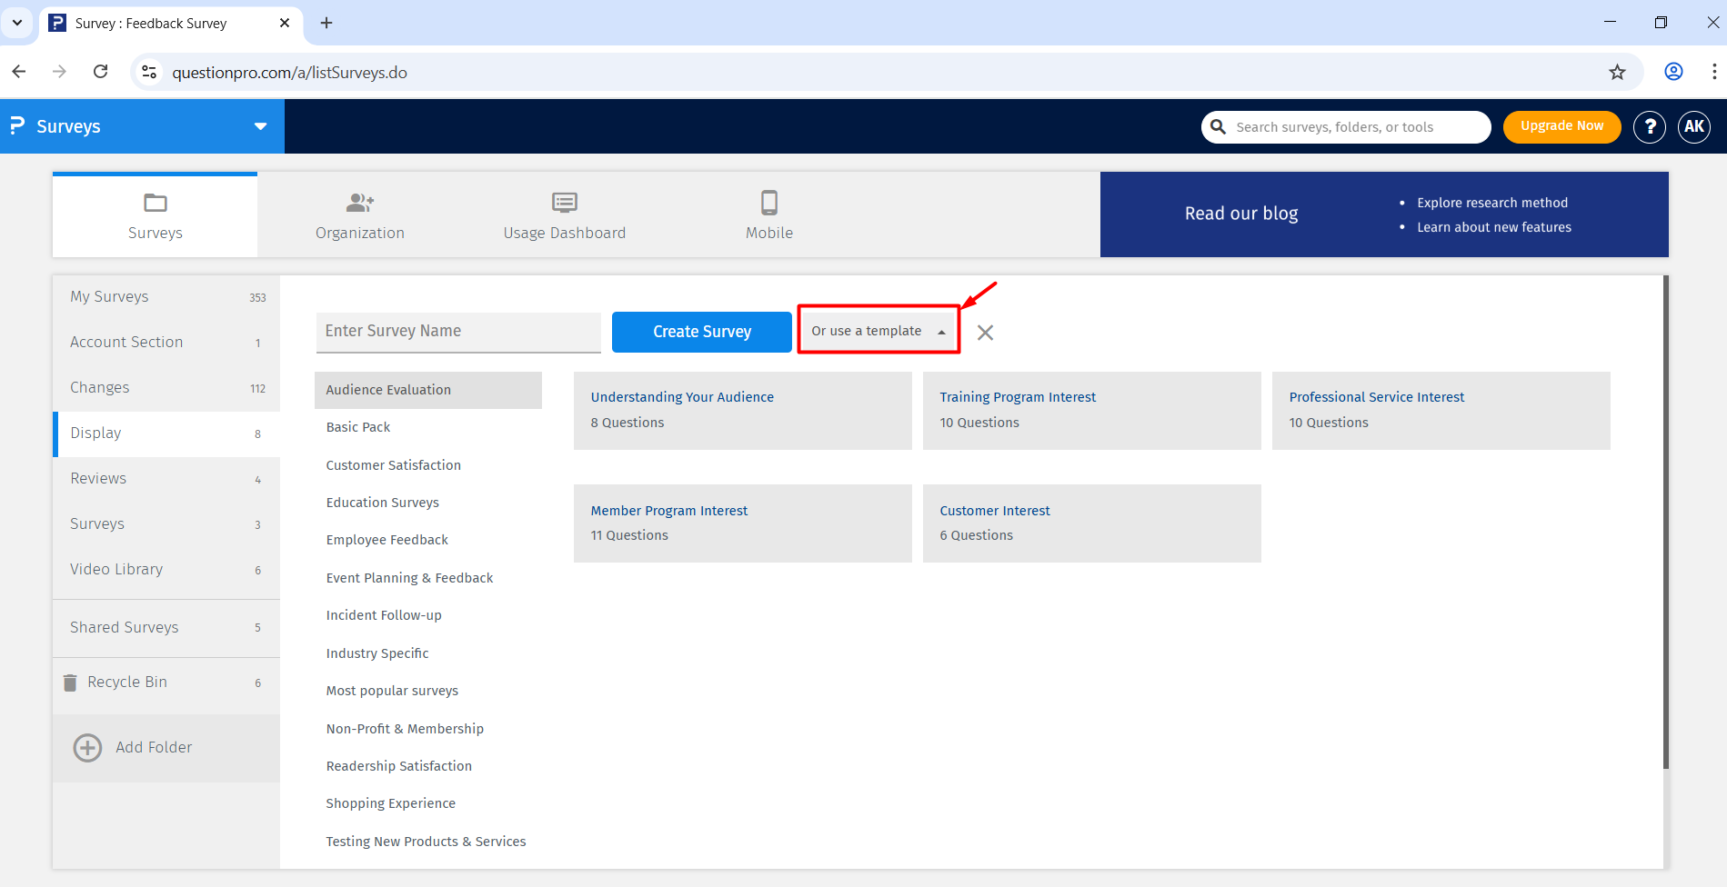Open the Mobile tab
This screenshot has width=1727, height=887.
(769, 216)
